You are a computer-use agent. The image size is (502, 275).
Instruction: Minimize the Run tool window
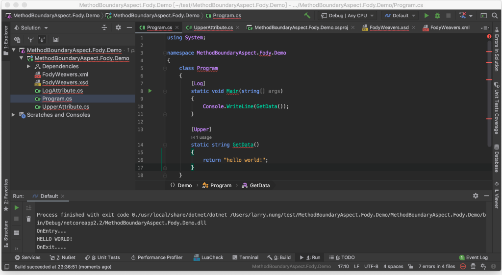click(x=487, y=196)
